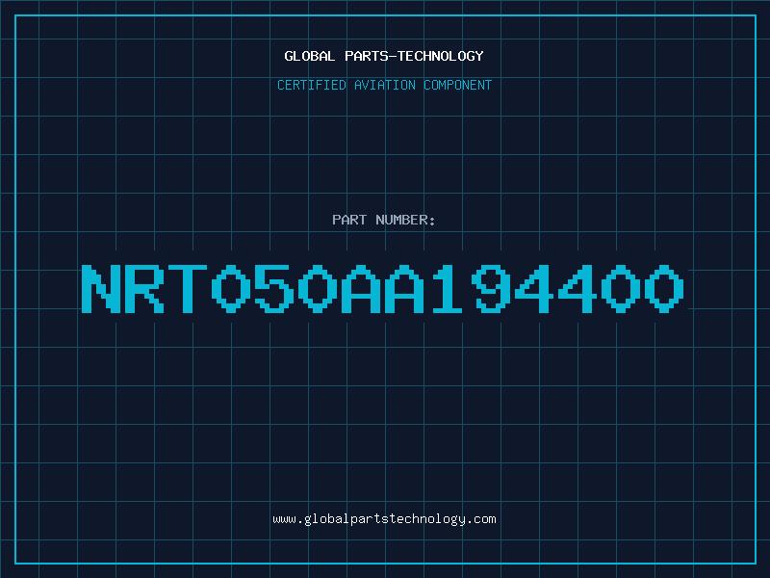Select the word AVIATION in the subtitle
The image size is (770, 578).
[x=385, y=85]
